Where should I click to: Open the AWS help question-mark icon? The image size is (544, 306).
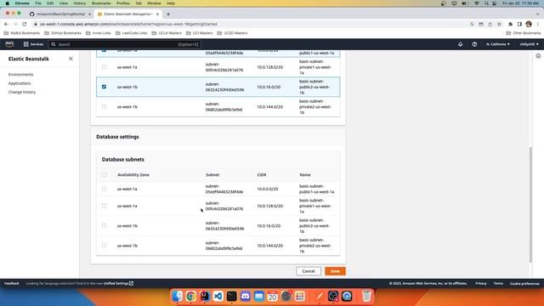pyautogui.click(x=474, y=44)
